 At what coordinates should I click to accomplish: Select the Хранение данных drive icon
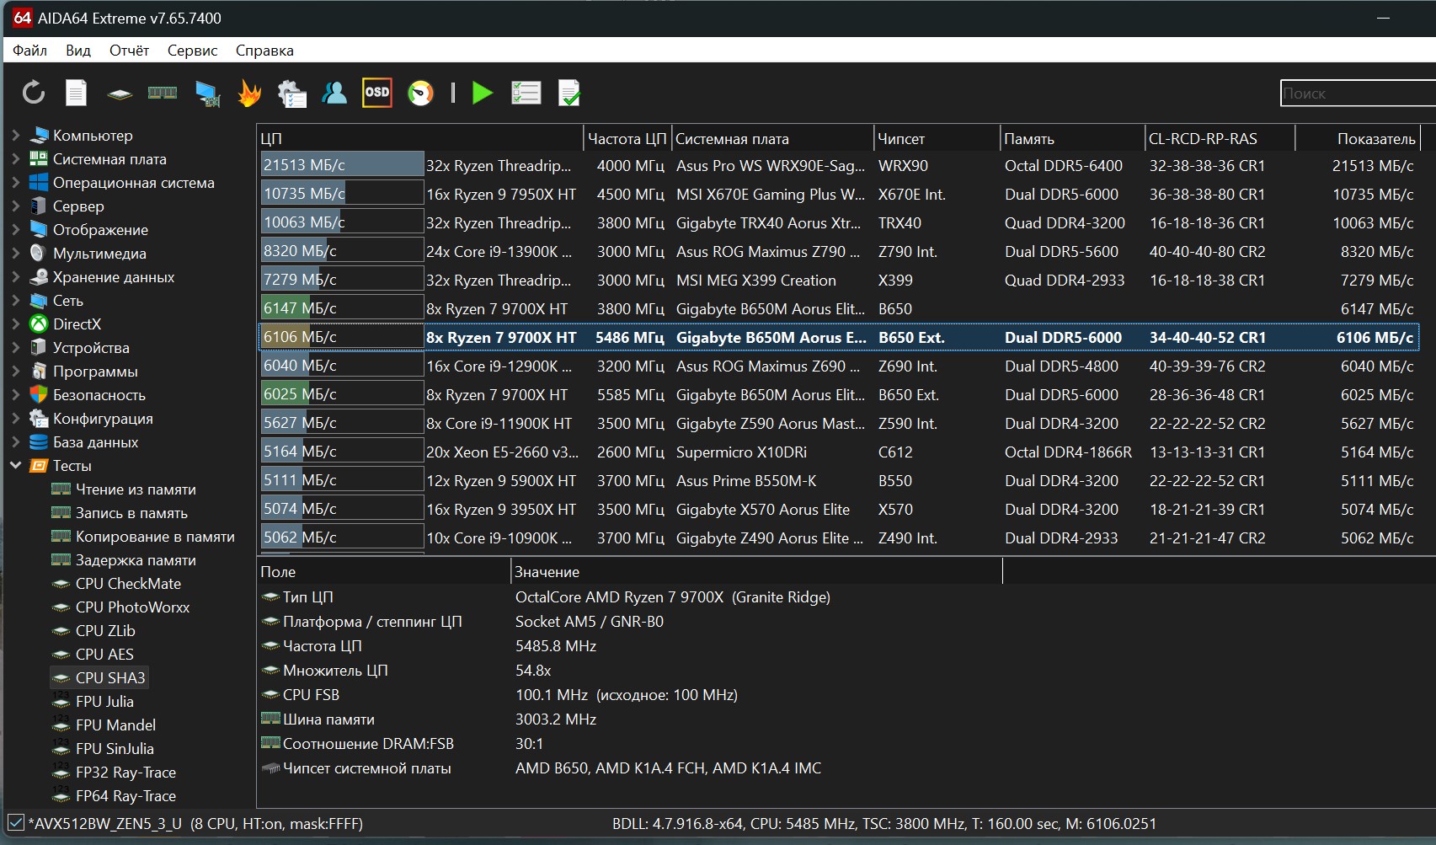click(39, 276)
